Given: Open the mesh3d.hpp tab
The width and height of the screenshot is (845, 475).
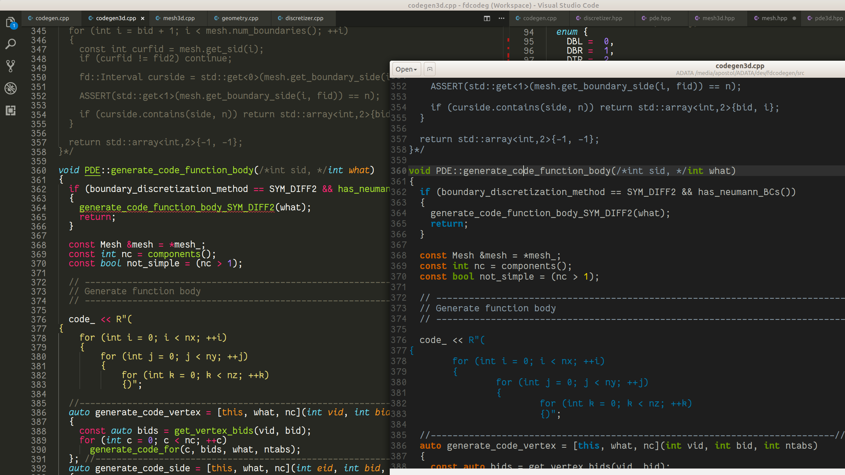Looking at the screenshot, I should tap(718, 18).
